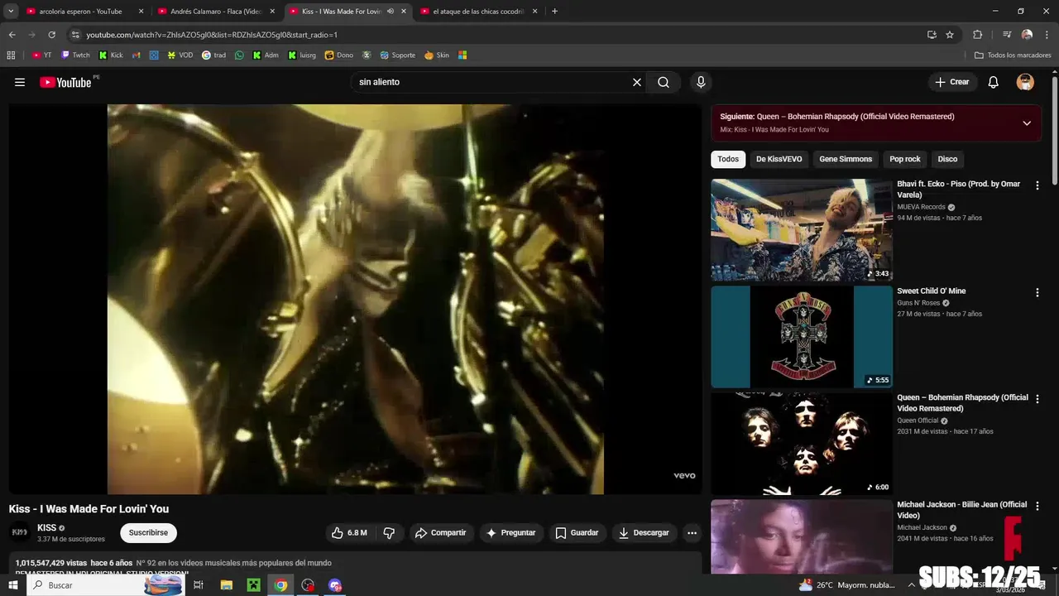Image resolution: width=1059 pixels, height=596 pixels.
Task: Start voice search with the microphone icon
Action: coord(701,82)
